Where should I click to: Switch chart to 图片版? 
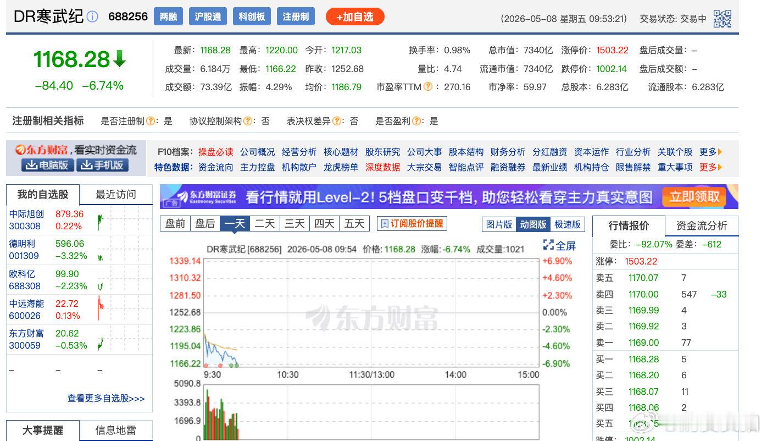tap(499, 224)
